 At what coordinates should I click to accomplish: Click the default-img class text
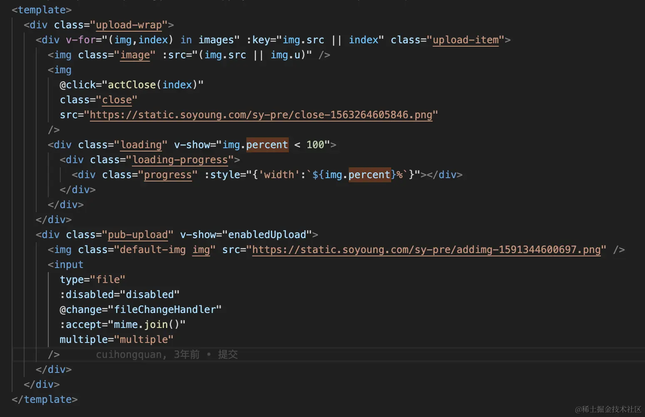pos(153,250)
